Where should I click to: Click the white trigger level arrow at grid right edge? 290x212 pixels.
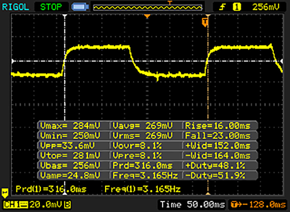[x=281, y=61]
